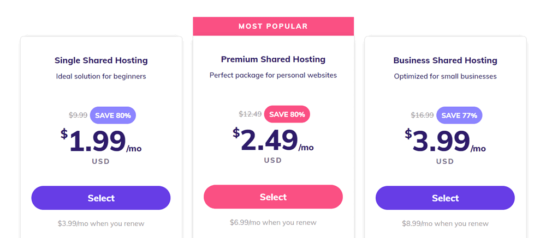Click the $3.99/mo Business plan price
The width and height of the screenshot is (546, 238).
445,141
